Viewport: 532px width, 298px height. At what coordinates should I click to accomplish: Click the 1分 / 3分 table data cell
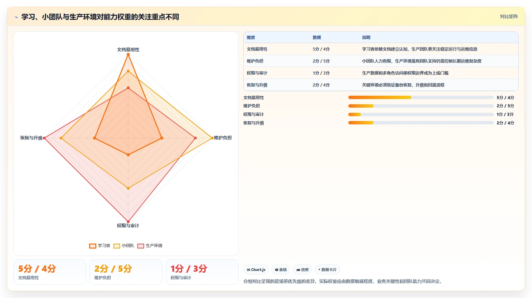pyautogui.click(x=321, y=73)
